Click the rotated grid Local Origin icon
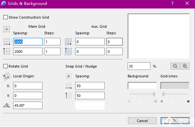 pyautogui.click(x=6, y=76)
